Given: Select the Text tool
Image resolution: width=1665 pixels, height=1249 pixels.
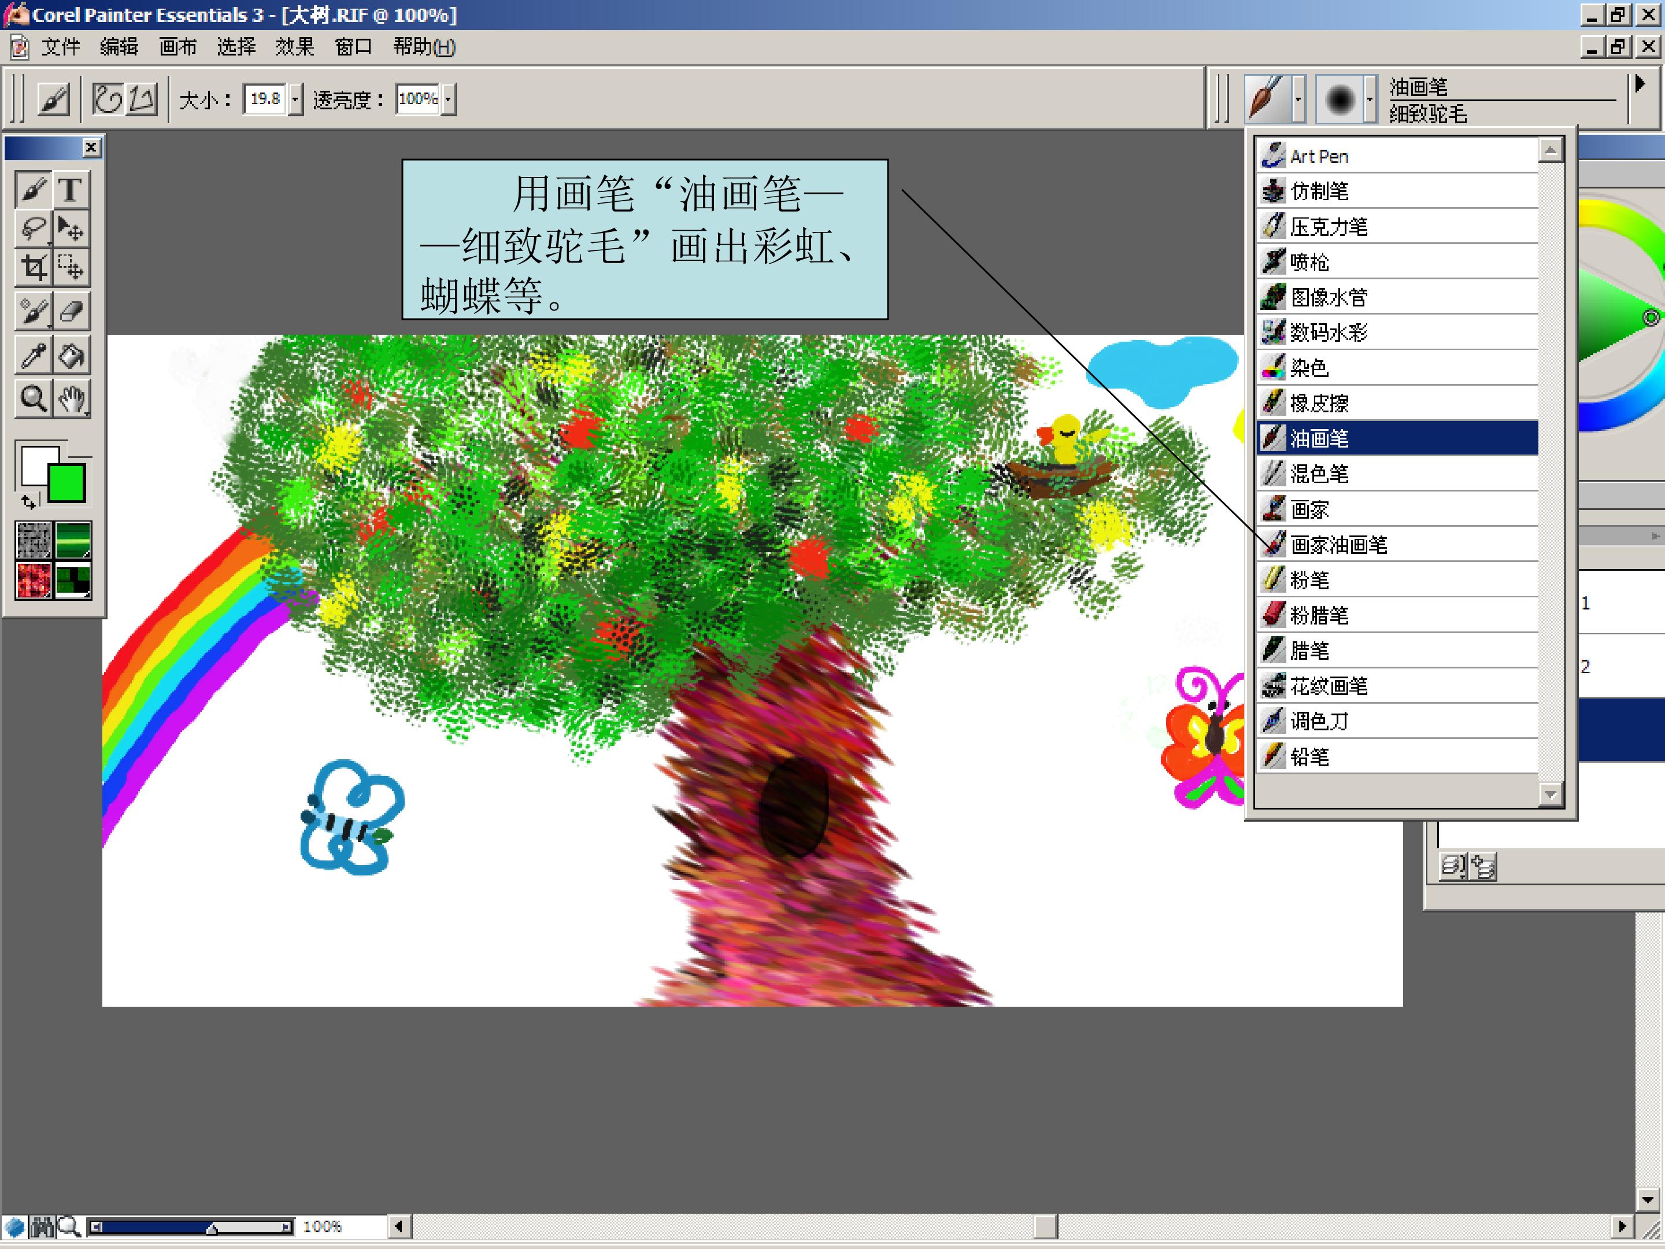Looking at the screenshot, I should pos(71,190).
